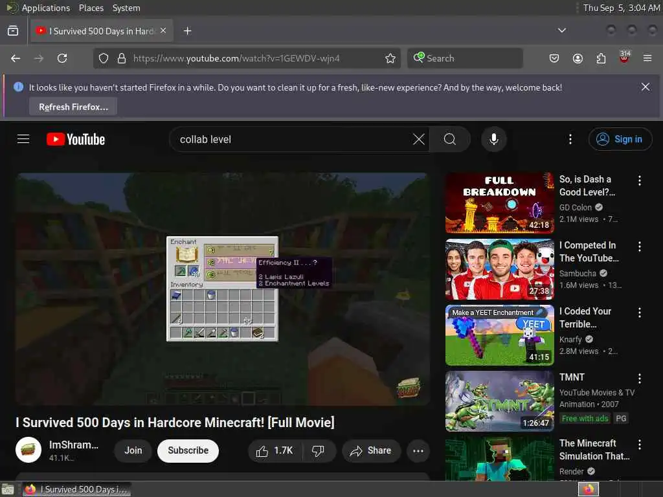Click the Sign in button

pos(620,139)
